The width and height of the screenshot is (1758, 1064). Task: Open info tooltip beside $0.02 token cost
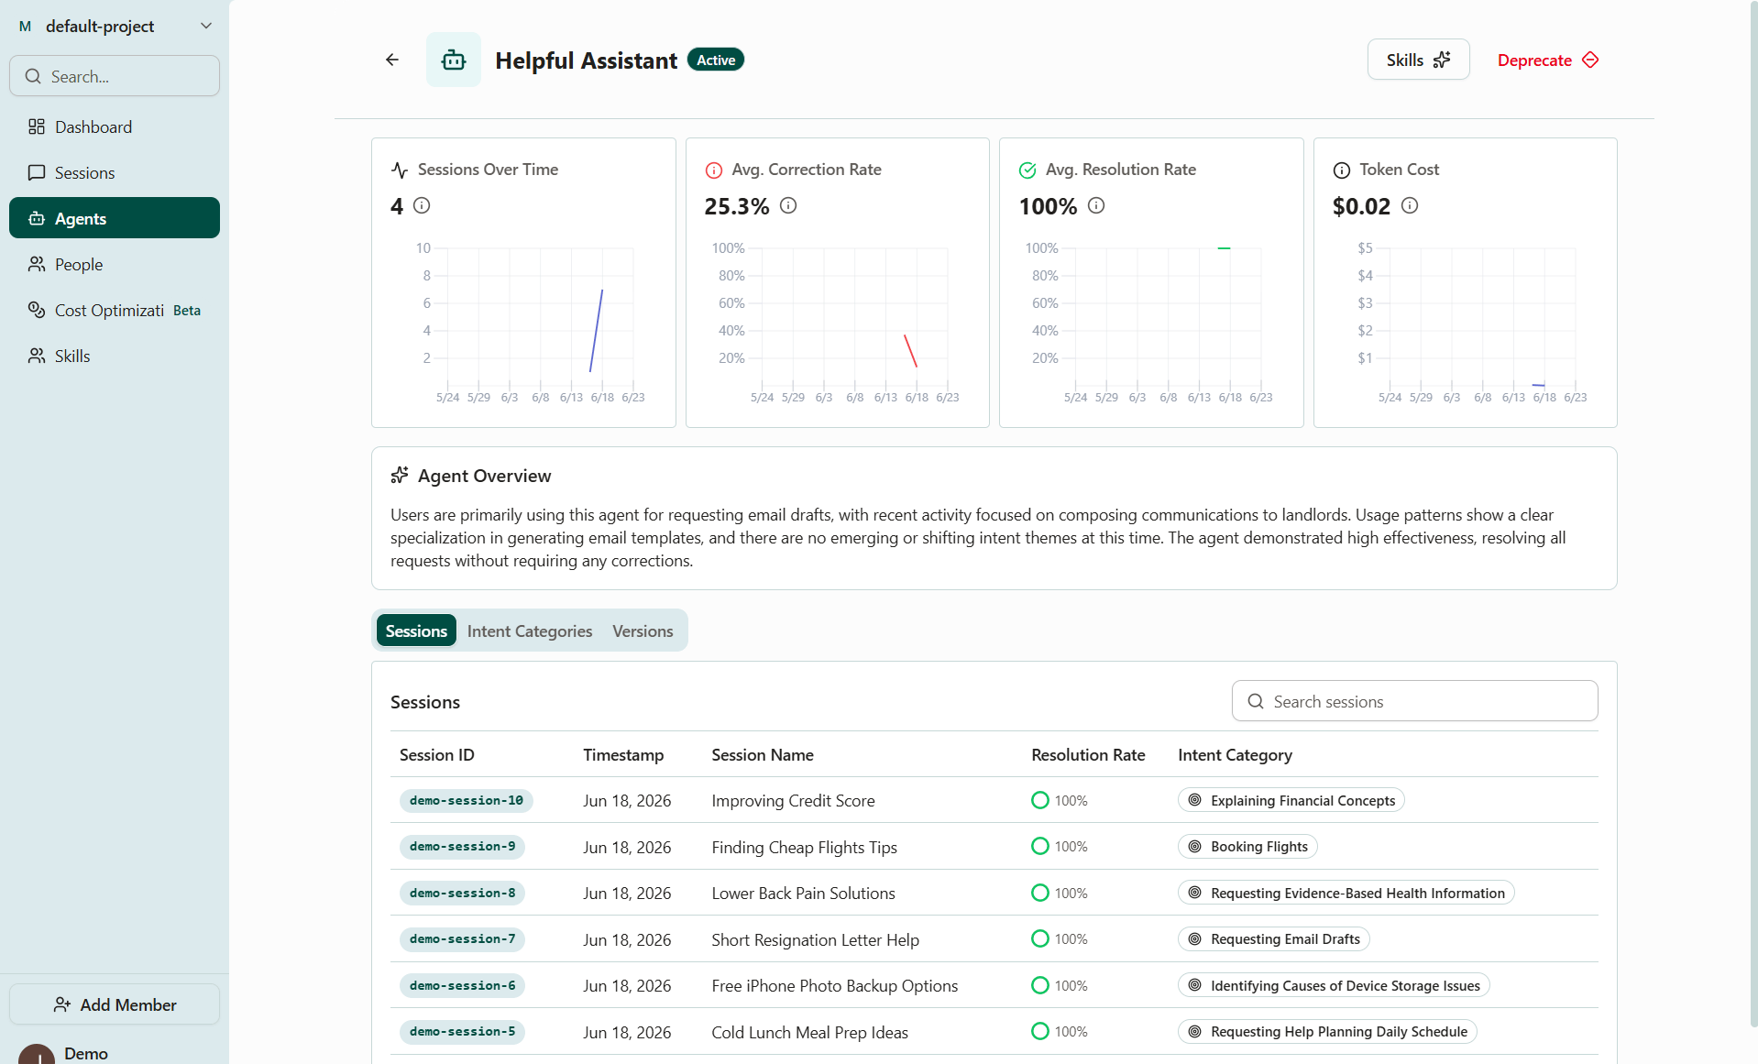pos(1410,205)
